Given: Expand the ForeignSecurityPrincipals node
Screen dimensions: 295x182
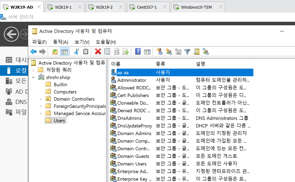Looking at the screenshot, I should [x=41, y=106].
